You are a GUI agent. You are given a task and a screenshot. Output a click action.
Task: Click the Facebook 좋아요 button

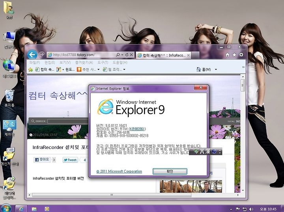click(x=42, y=160)
